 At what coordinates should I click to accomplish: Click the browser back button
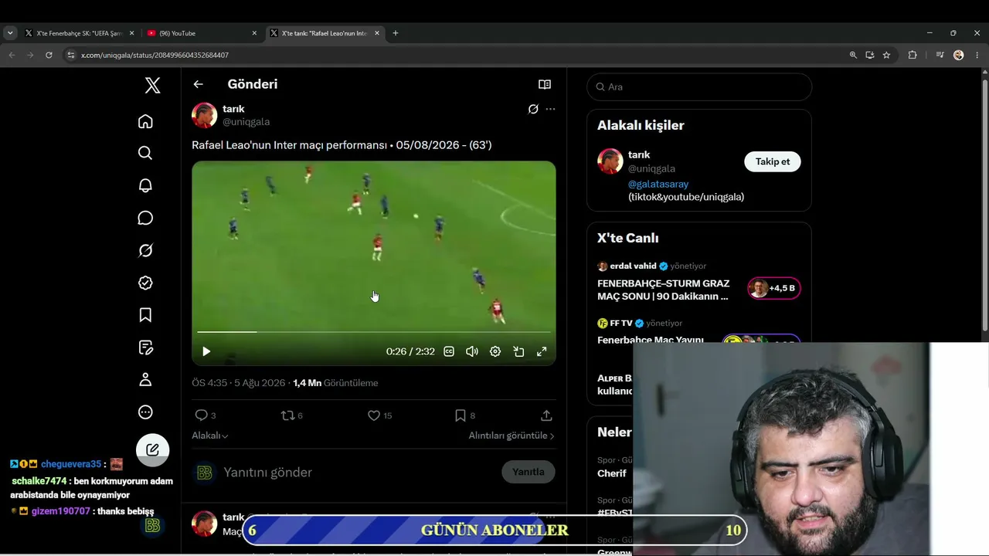[x=12, y=55]
